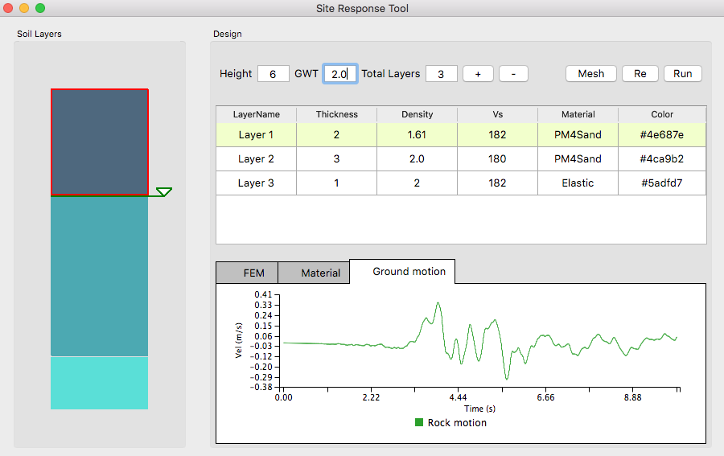Screen dimensions: 724x456
Task: Click color code #4e687e
Action: tap(662, 135)
